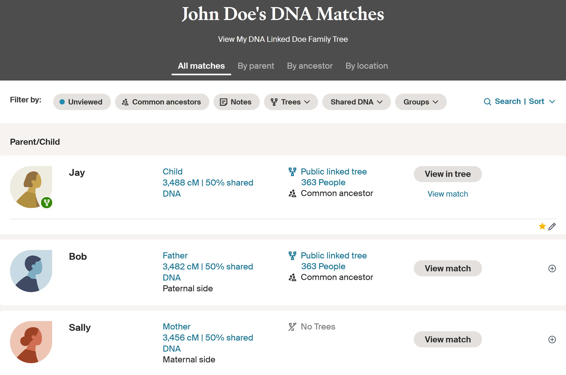This screenshot has width=566, height=375.
Task: Click the edit note pencil icon on Jay's match
Action: [552, 226]
